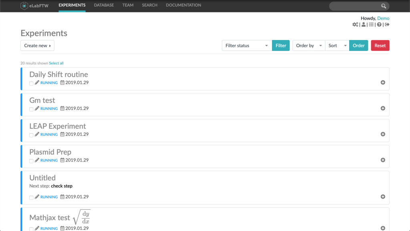This screenshot has width=410, height=231.
Task: Click the Select all link
Action: 56,63
